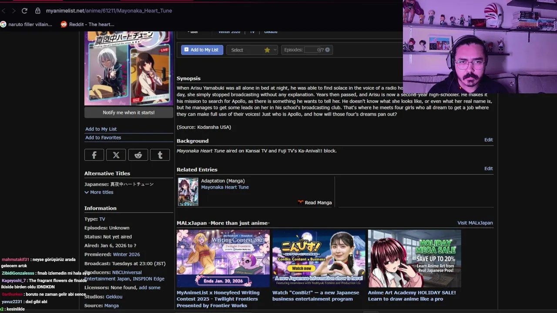The image size is (557, 313).
Task: Click the 'Manga' source link
Action: point(111,306)
